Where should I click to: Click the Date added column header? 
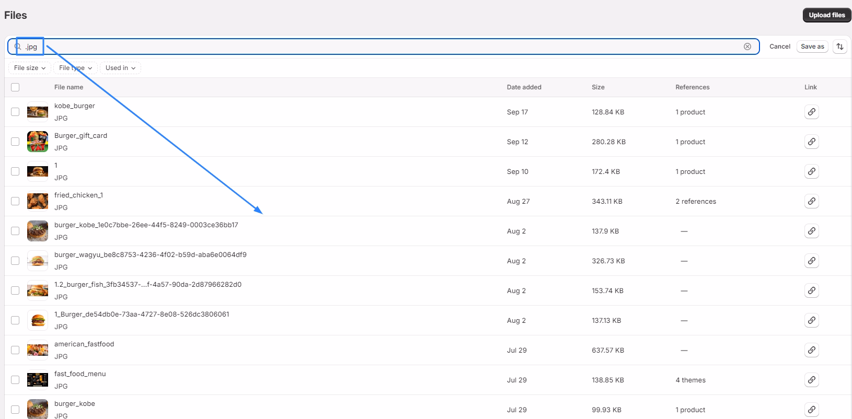524,87
